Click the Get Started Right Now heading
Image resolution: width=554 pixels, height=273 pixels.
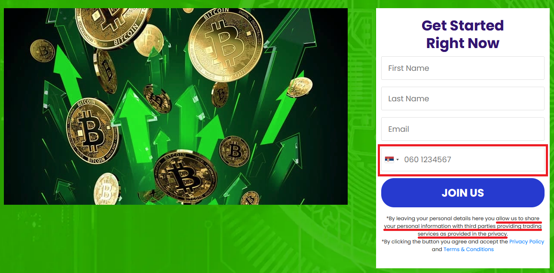462,34
